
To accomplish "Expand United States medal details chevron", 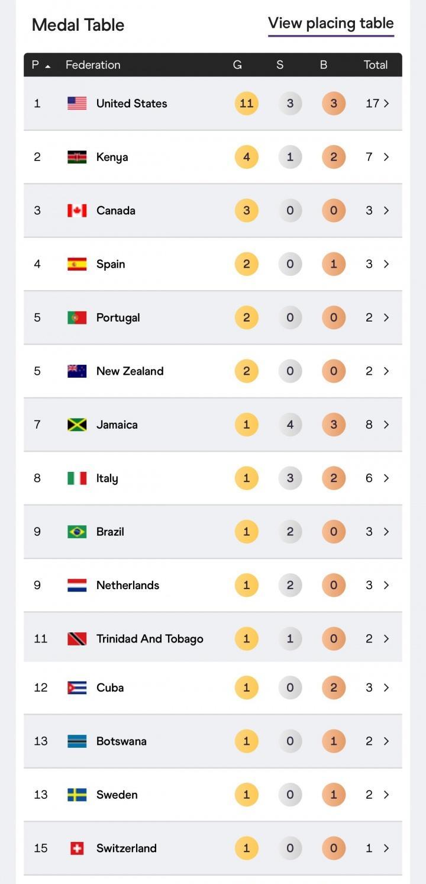I will click(x=386, y=104).
